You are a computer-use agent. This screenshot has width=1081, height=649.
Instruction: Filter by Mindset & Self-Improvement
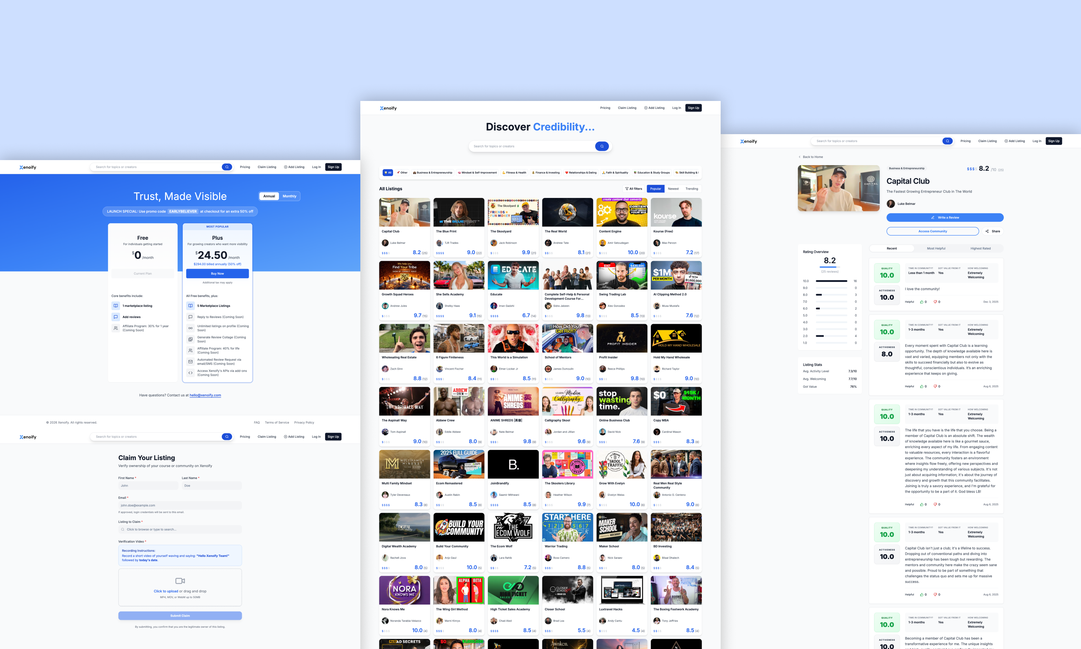pos(477,173)
